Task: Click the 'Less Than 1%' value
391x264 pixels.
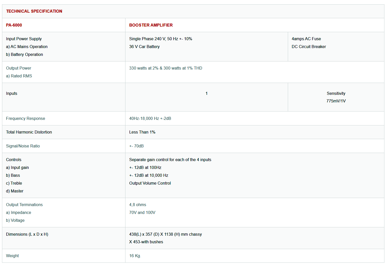Action: point(142,132)
